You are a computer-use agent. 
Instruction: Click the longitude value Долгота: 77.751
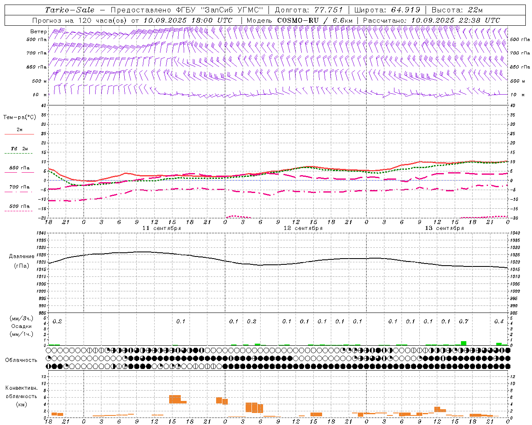coord(309,10)
